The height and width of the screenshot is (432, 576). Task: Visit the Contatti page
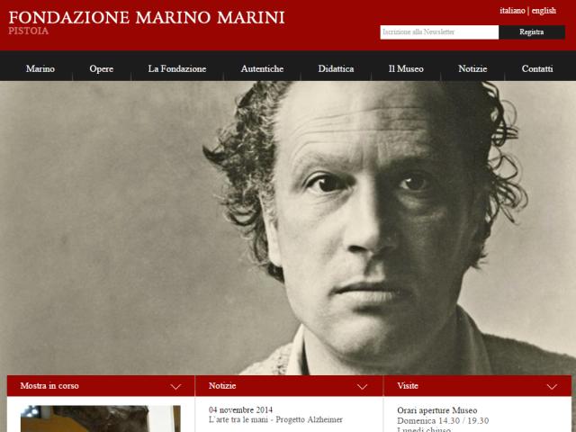pos(537,68)
